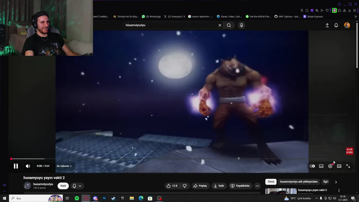Like the video with 12 B likes
Image resolution: width=359 pixels, height=202 pixels.
point(172,186)
